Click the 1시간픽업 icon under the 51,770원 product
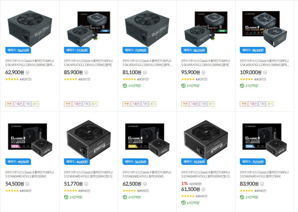The width and height of the screenshot is (298, 212). pos(66,197)
